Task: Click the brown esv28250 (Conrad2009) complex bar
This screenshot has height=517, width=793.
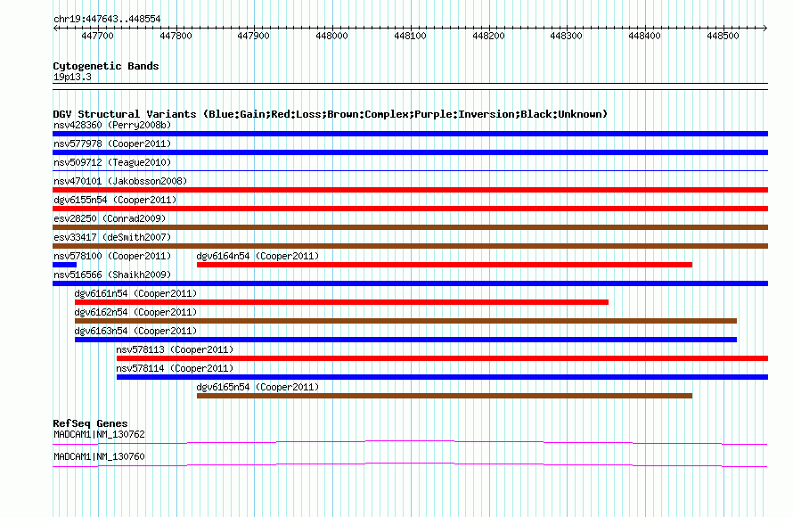Action: point(410,227)
